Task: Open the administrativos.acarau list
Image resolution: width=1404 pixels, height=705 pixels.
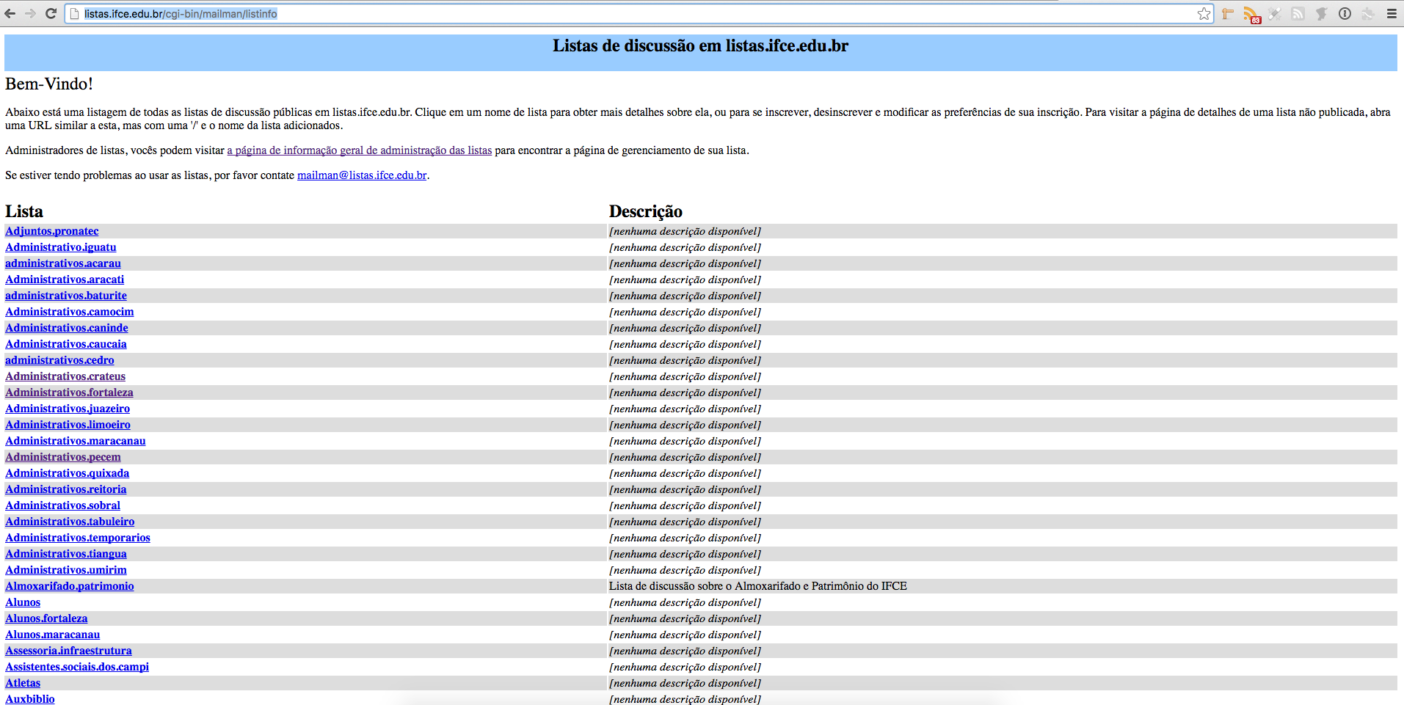Action: (x=63, y=263)
